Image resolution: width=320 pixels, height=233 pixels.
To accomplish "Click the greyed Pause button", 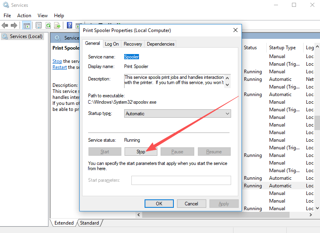I will point(177,152).
